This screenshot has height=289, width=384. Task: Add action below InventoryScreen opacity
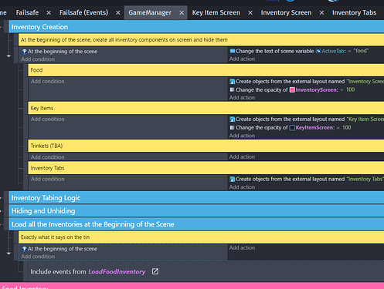[242, 97]
